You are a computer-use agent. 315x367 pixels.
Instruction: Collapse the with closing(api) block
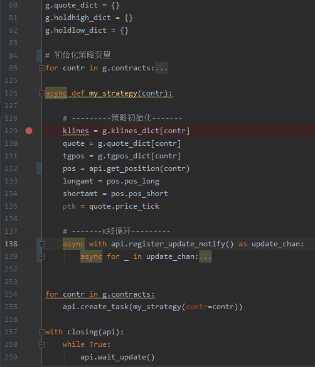pyautogui.click(x=41, y=332)
